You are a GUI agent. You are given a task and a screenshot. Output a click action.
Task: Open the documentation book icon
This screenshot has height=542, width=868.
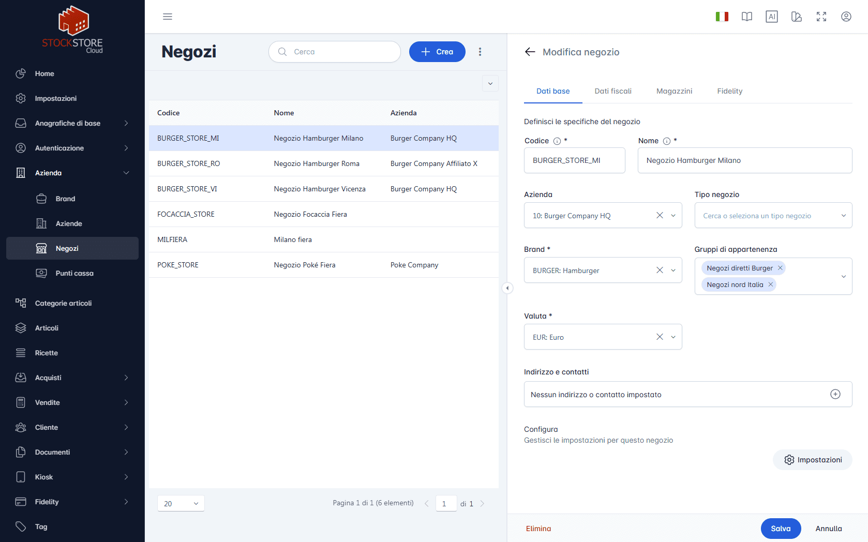(746, 17)
